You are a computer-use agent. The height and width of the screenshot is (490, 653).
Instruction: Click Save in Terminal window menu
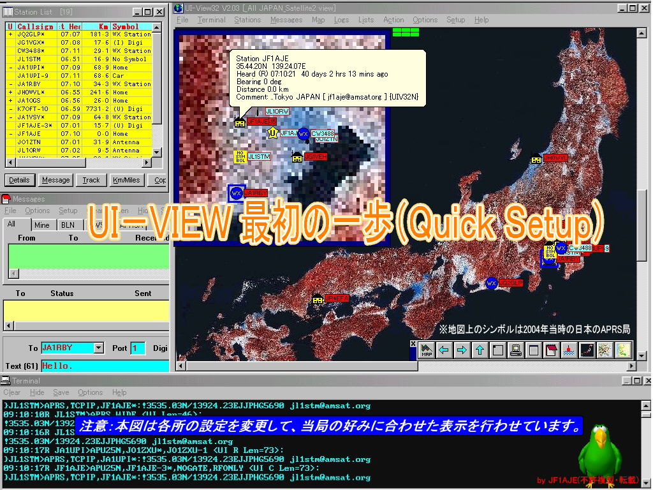pyautogui.click(x=61, y=392)
